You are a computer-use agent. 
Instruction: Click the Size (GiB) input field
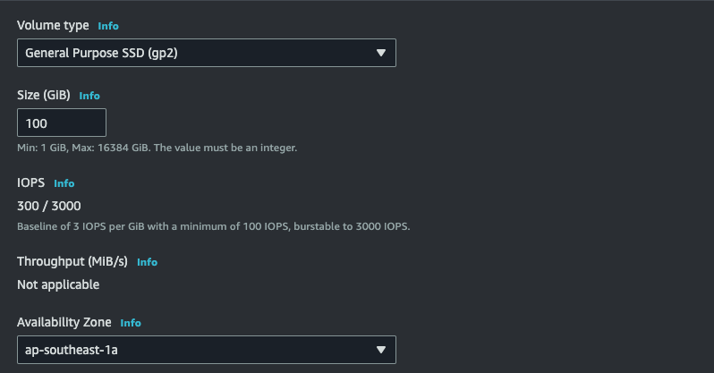[62, 123]
